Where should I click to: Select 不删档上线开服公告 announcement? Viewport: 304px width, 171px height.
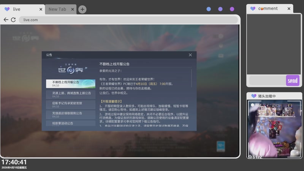(71, 84)
